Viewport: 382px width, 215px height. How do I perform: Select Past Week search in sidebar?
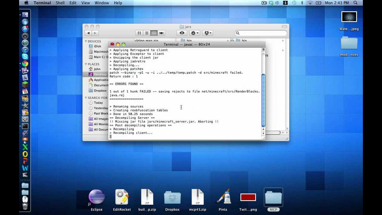(x=98, y=113)
